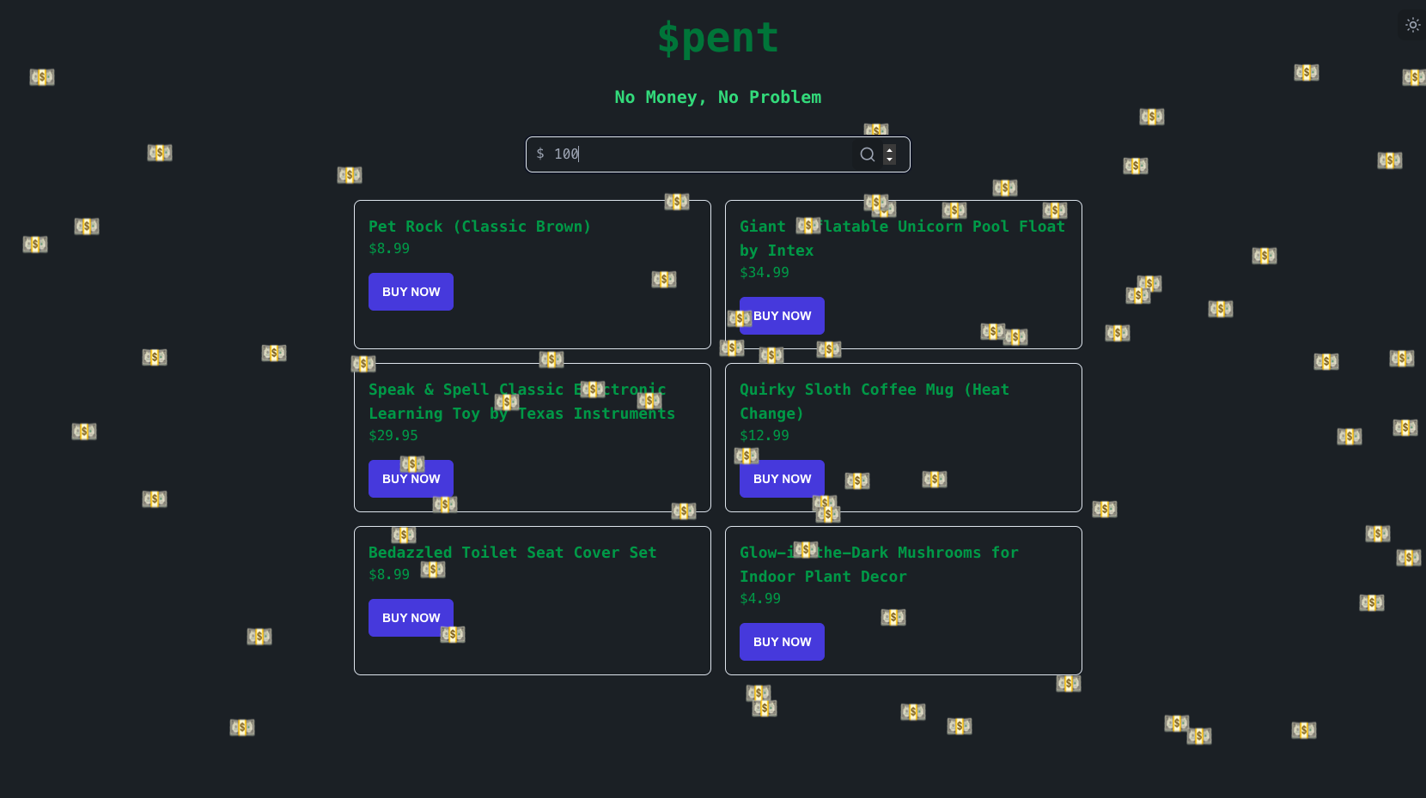Buy the Bedazzled Toilet Seat Cover Set
Screen dimensions: 1426x798
tap(411, 618)
